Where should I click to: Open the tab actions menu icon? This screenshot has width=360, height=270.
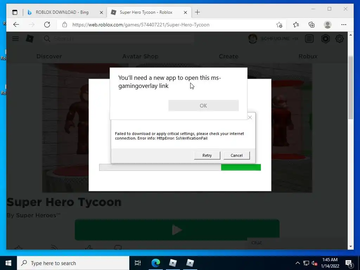(15, 12)
